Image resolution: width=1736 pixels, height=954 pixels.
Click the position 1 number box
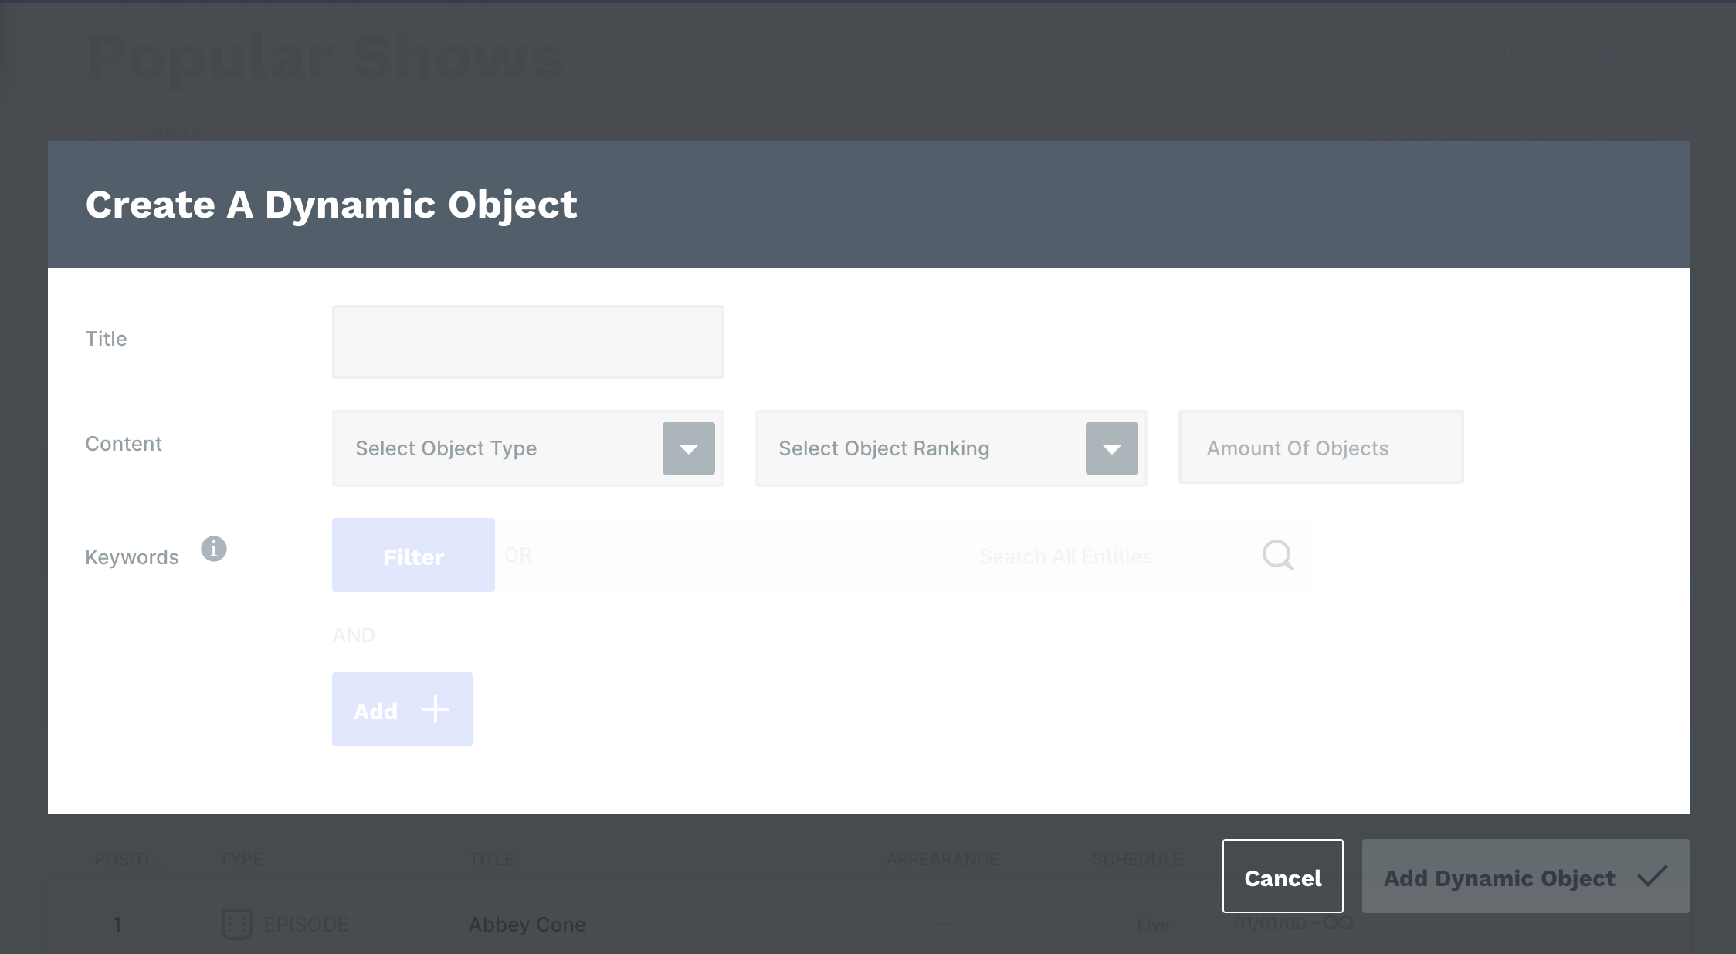[x=117, y=924]
